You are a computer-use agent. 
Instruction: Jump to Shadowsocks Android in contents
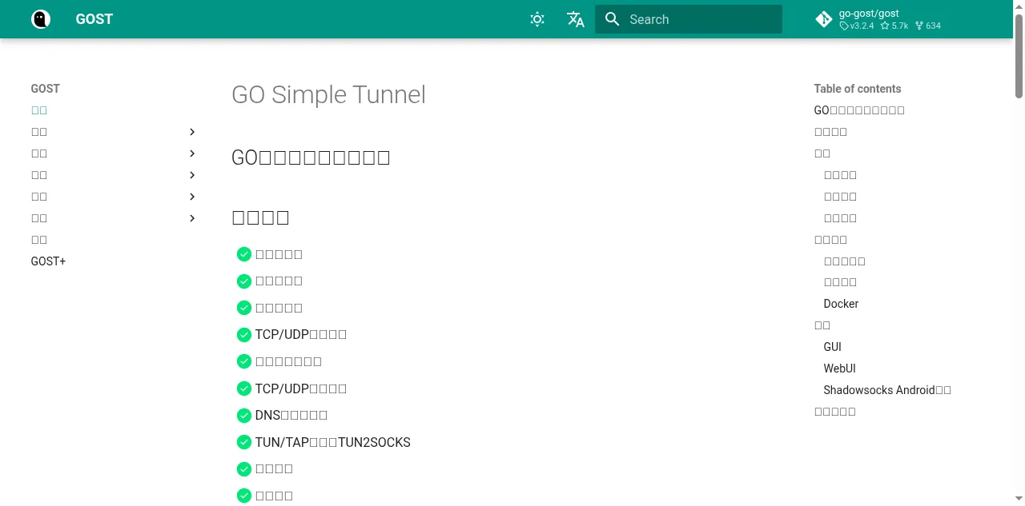point(887,390)
